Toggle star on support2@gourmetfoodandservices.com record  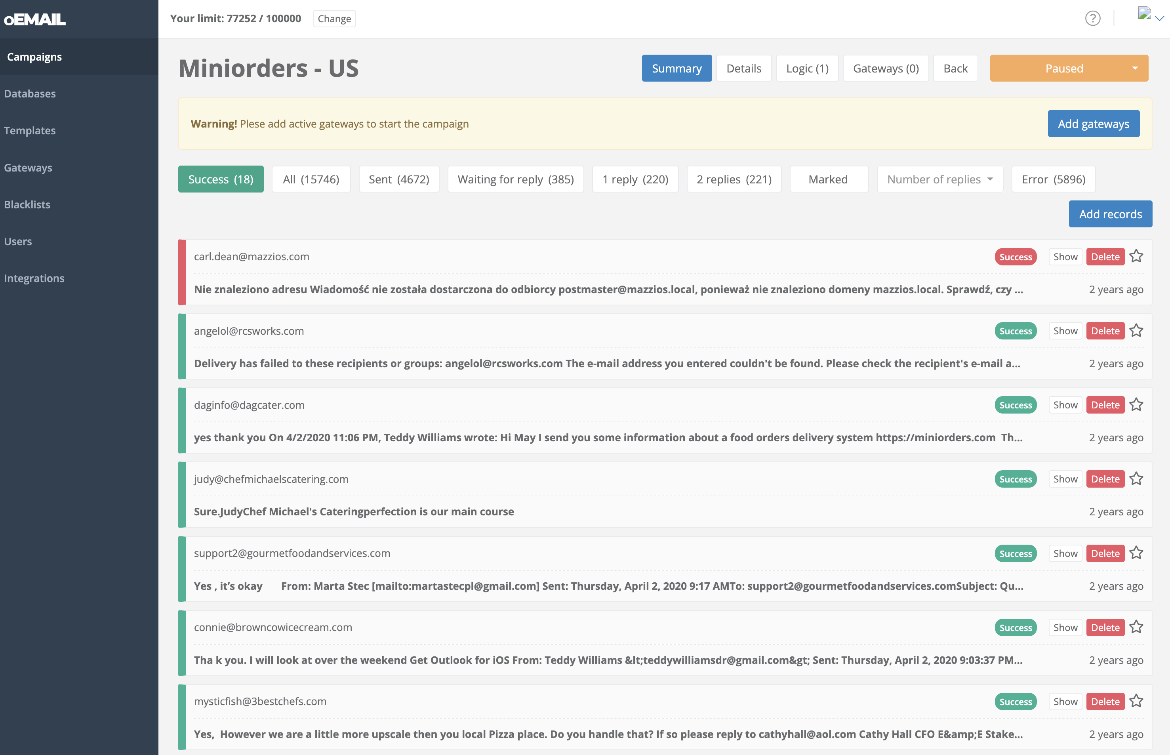1136,553
